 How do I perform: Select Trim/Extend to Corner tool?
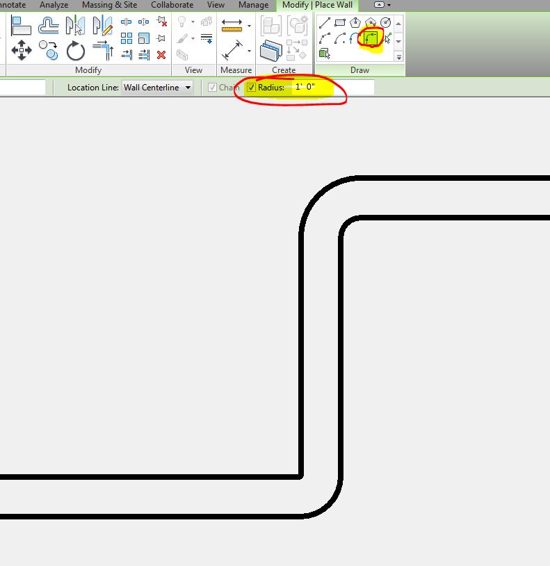click(103, 50)
